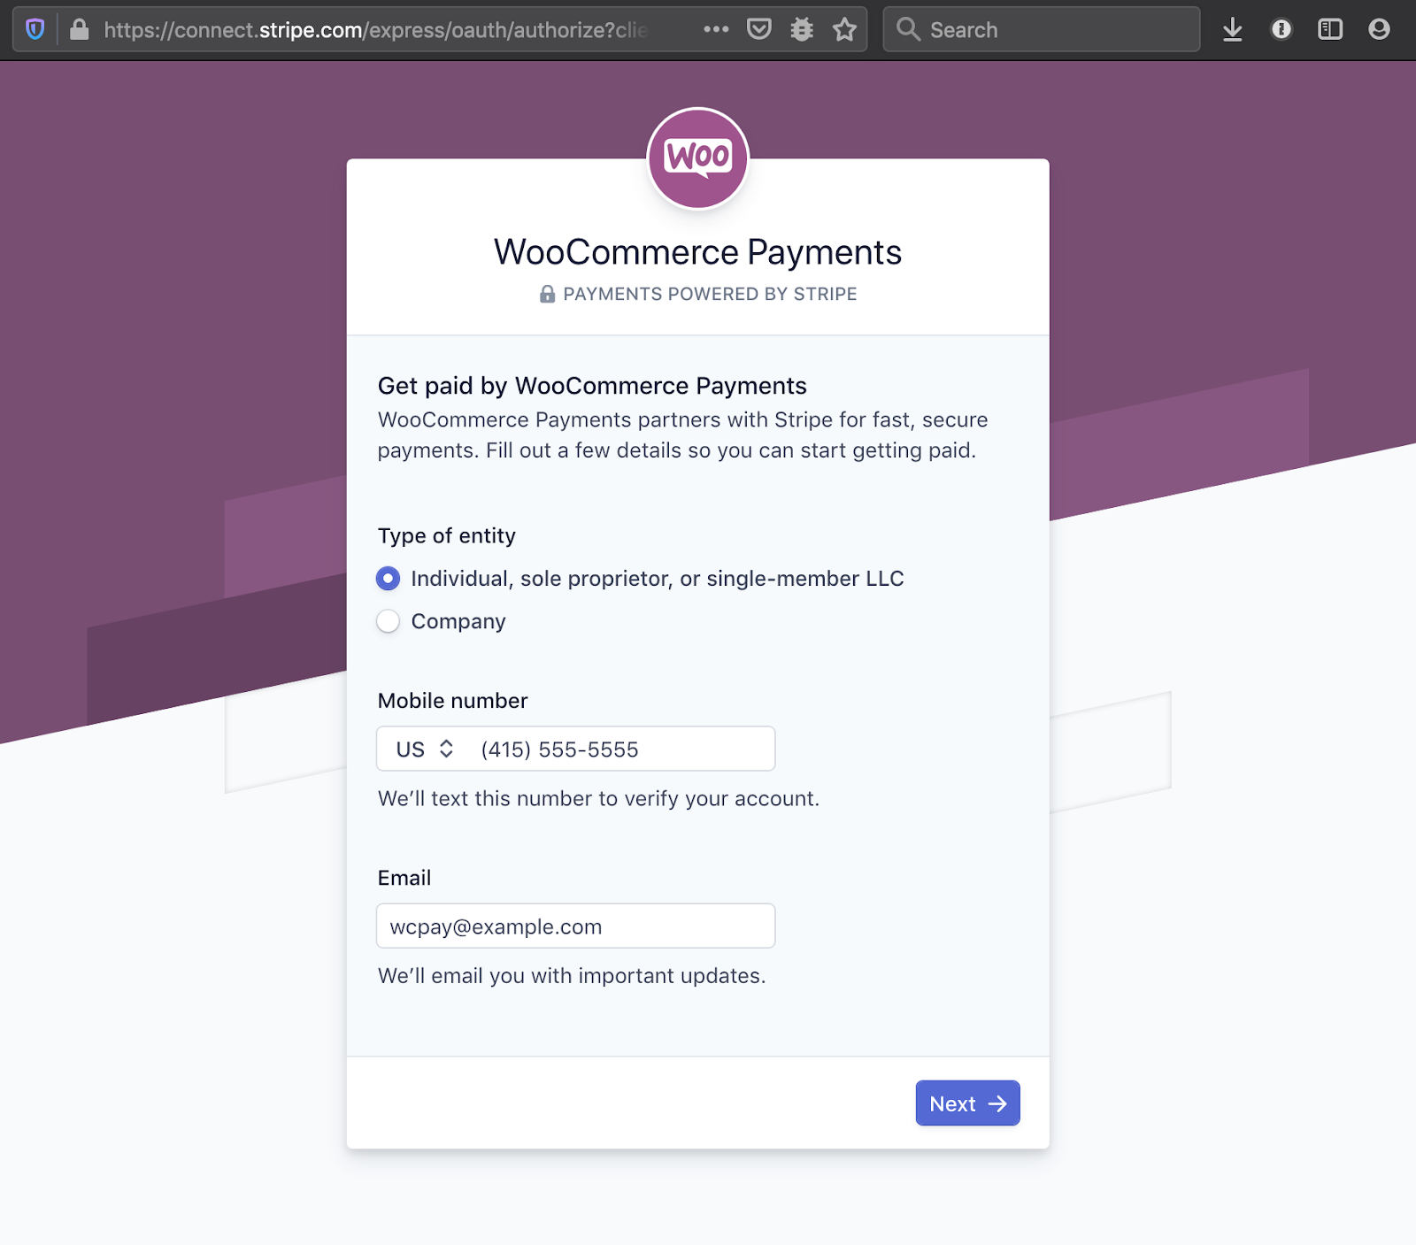Open the page actions three-dot menu
The image size is (1416, 1245).
pyautogui.click(x=716, y=30)
